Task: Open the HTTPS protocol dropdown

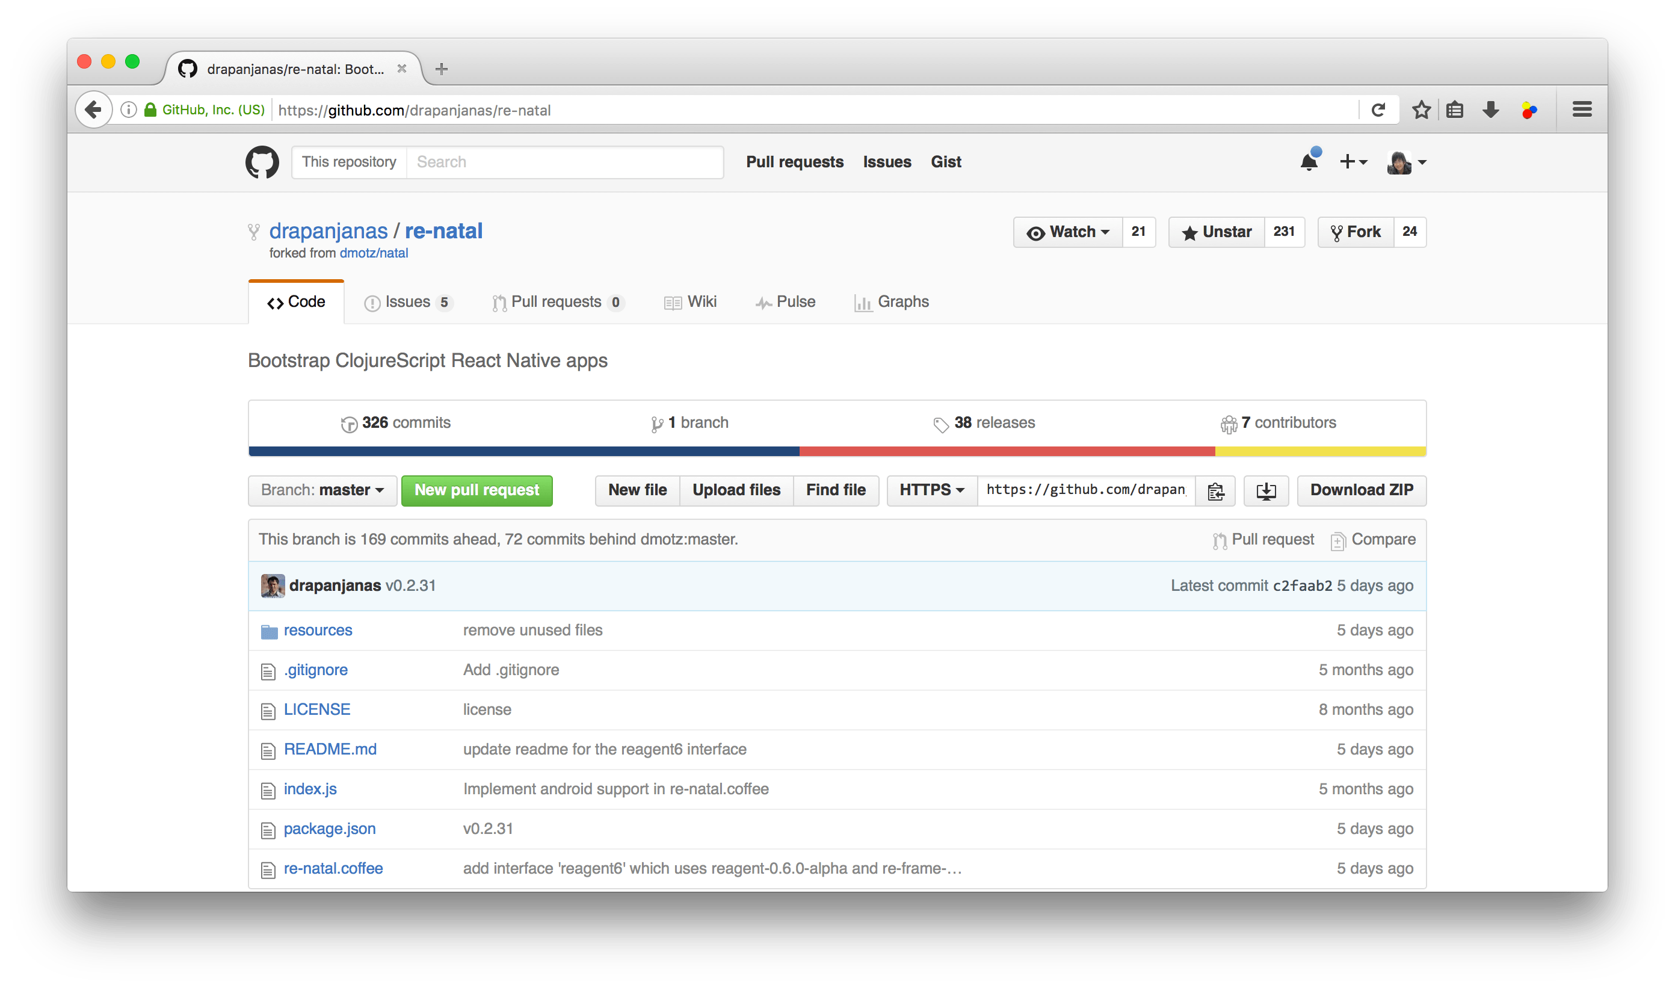Action: coord(932,490)
